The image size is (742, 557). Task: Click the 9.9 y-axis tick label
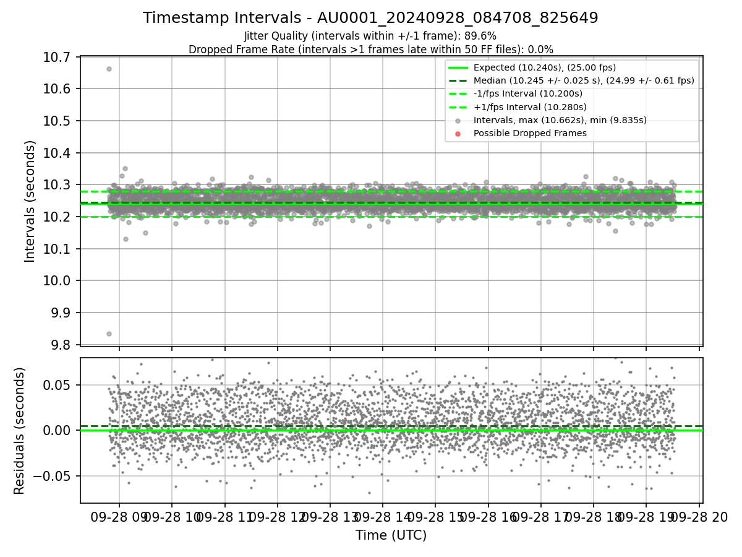(62, 313)
